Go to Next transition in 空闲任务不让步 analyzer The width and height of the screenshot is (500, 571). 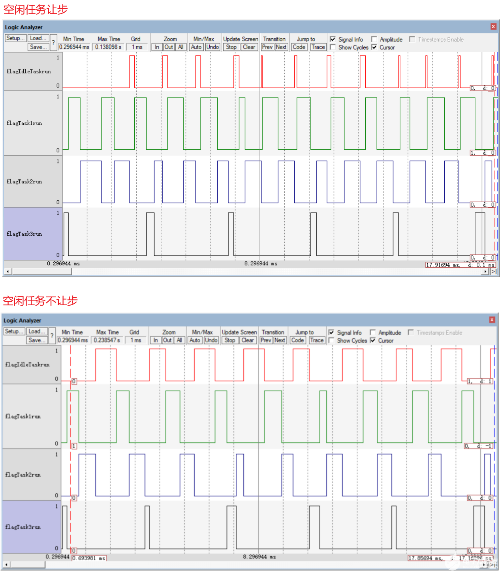[x=280, y=340]
